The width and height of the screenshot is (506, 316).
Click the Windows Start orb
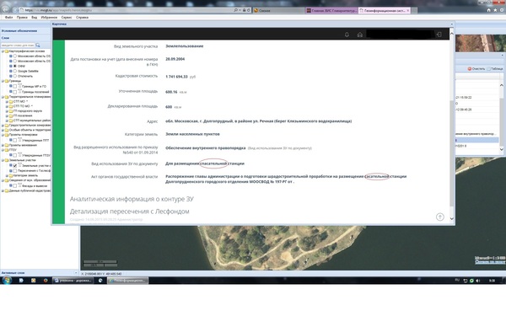coord(6,280)
